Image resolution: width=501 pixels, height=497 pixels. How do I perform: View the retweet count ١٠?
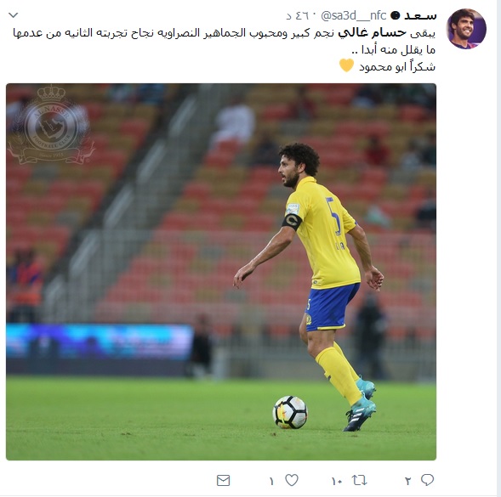[x=337, y=481]
